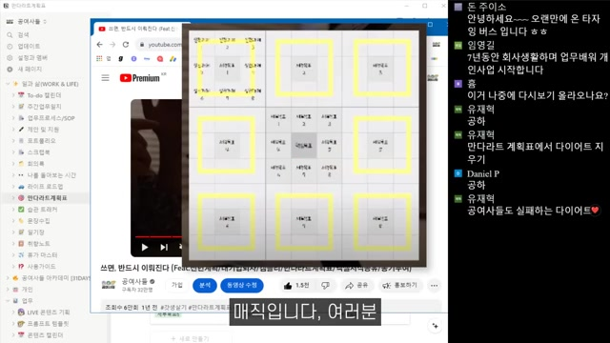Click the 공여사들 channel name link
Image resolution: width=610 pixels, height=343 pixels.
(x=134, y=282)
